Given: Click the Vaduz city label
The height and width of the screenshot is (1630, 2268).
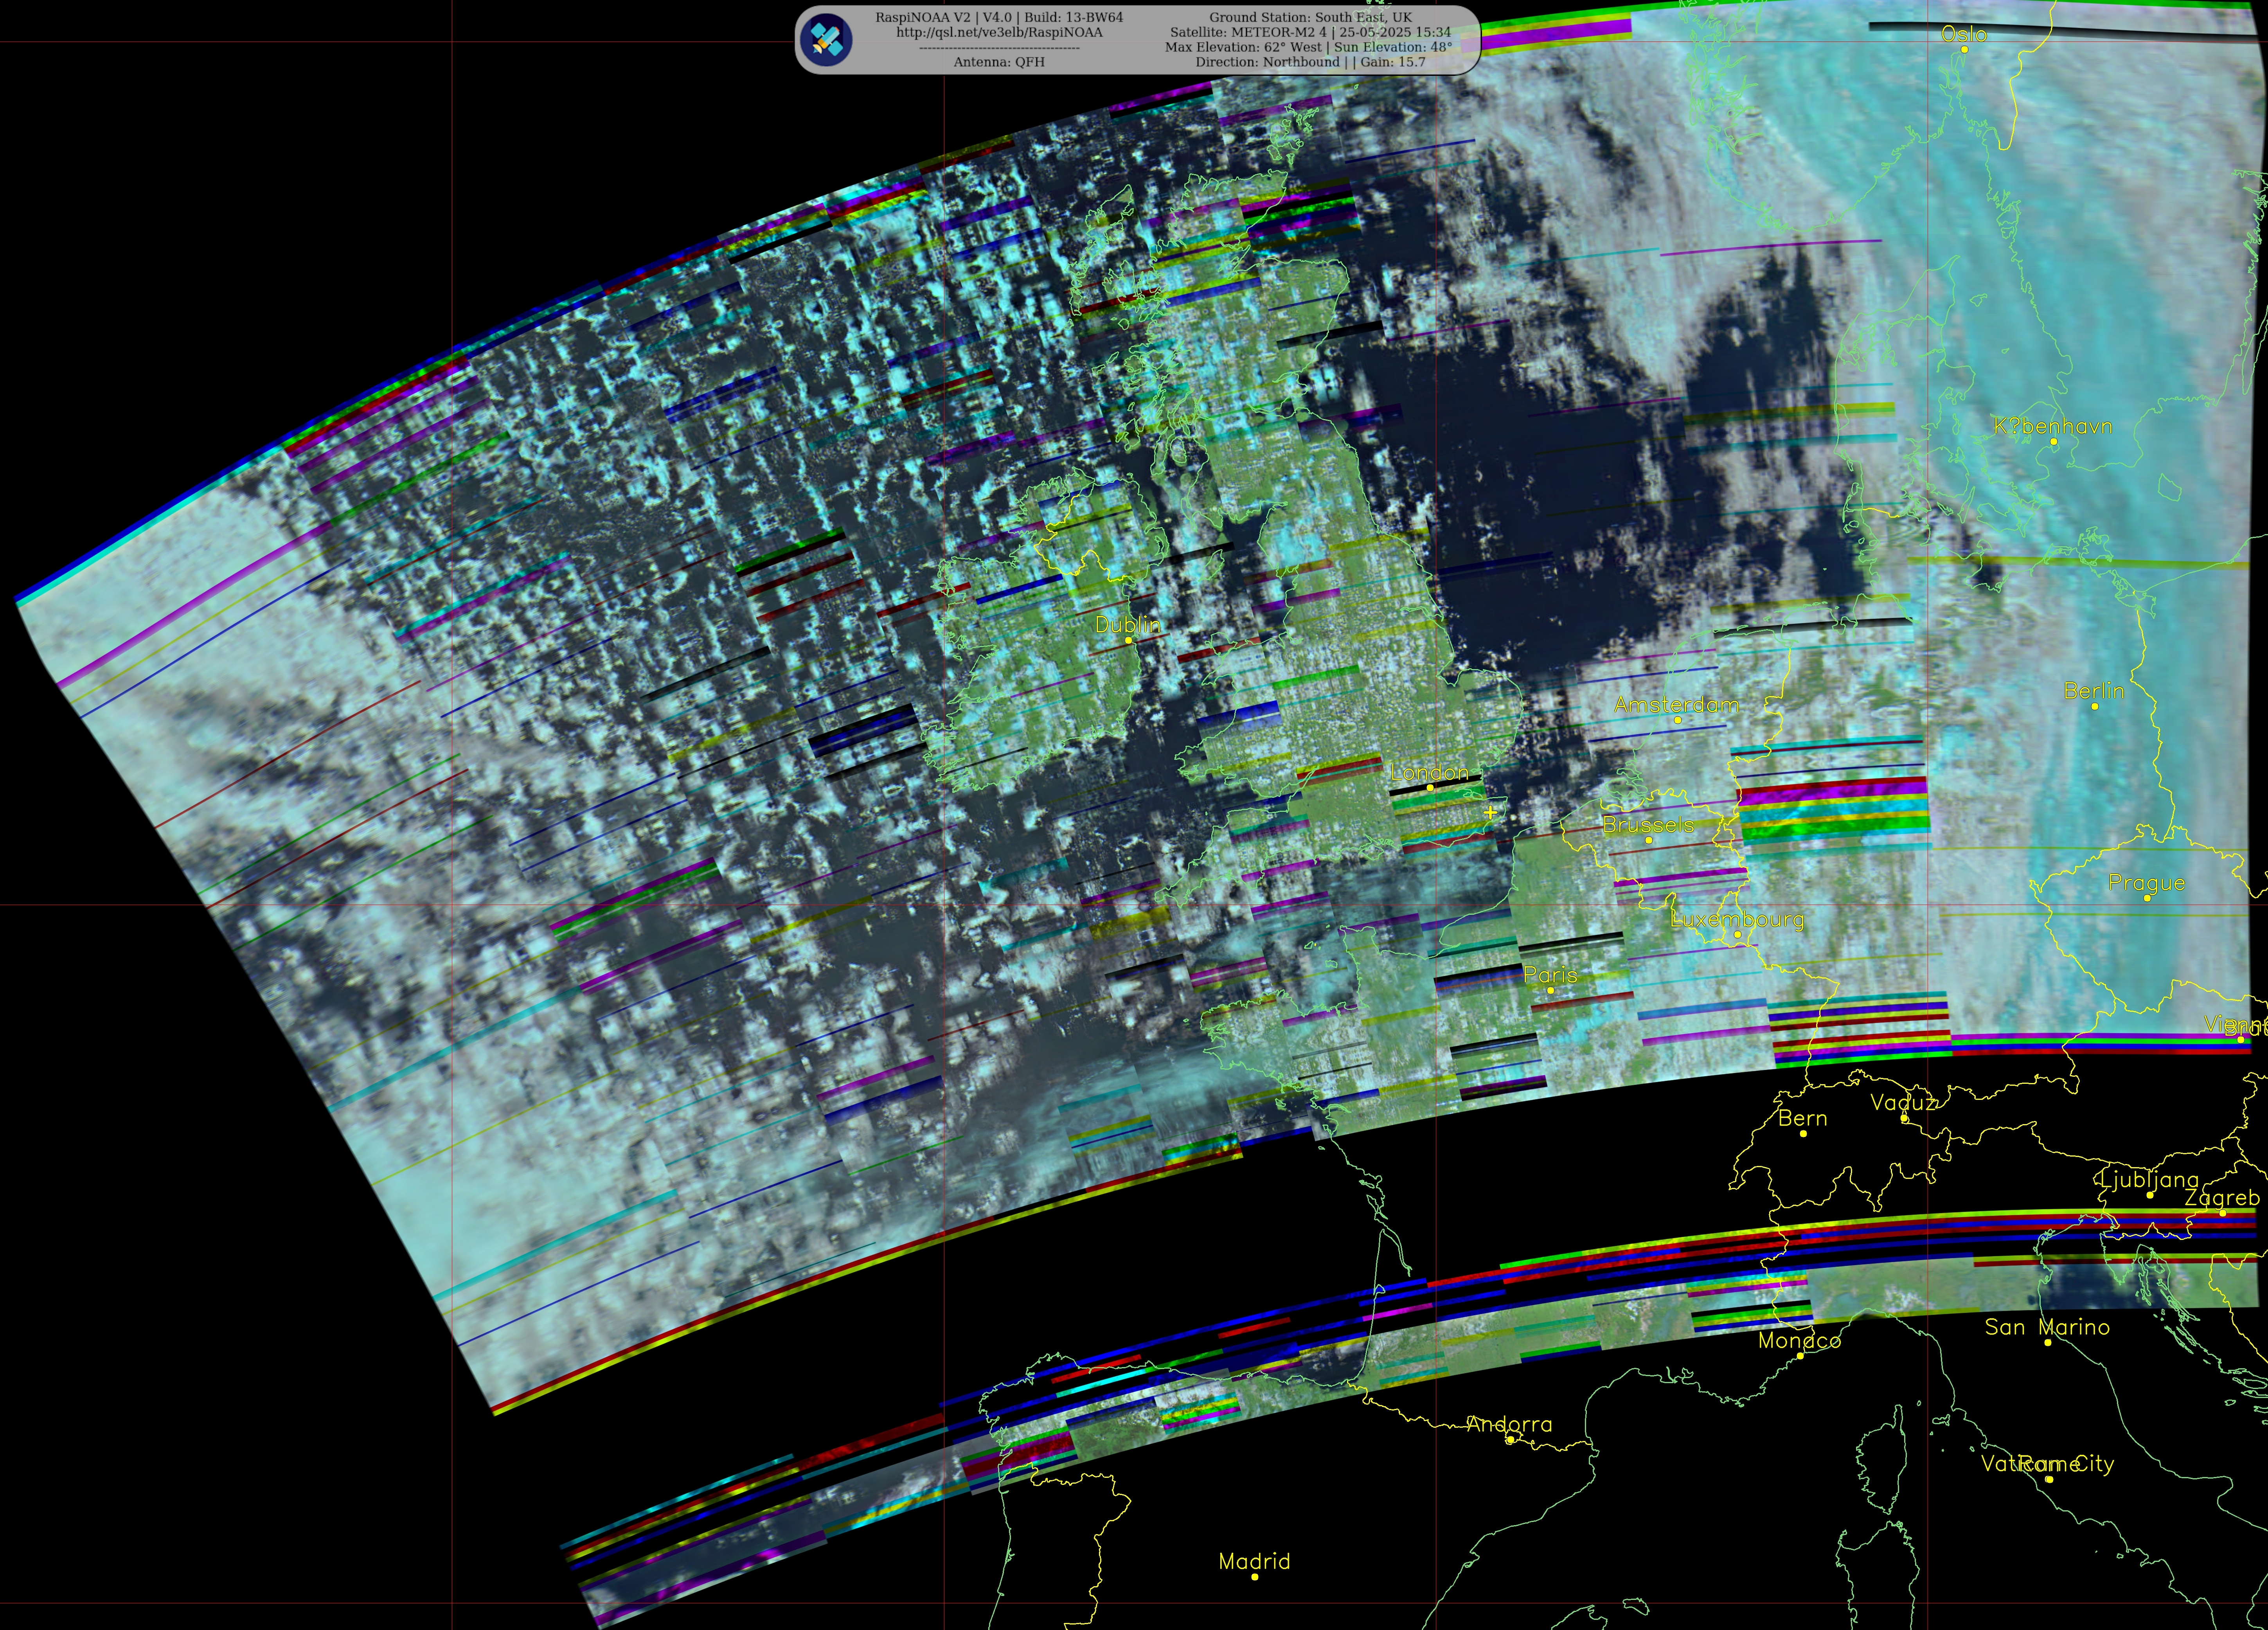Looking at the screenshot, I should click(1903, 1103).
